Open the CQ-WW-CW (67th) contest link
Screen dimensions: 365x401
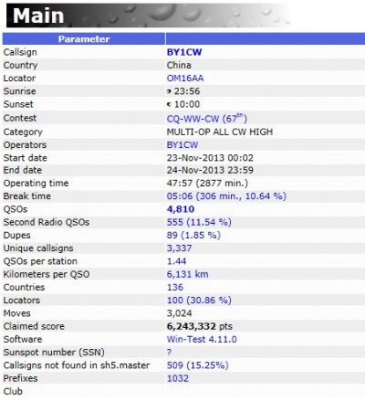pyautogui.click(x=206, y=118)
